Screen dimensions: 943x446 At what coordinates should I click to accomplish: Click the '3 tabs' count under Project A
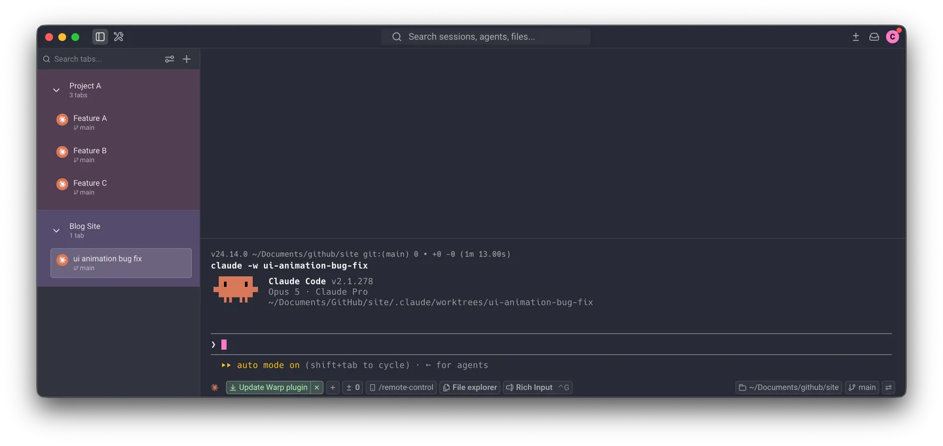coord(78,95)
